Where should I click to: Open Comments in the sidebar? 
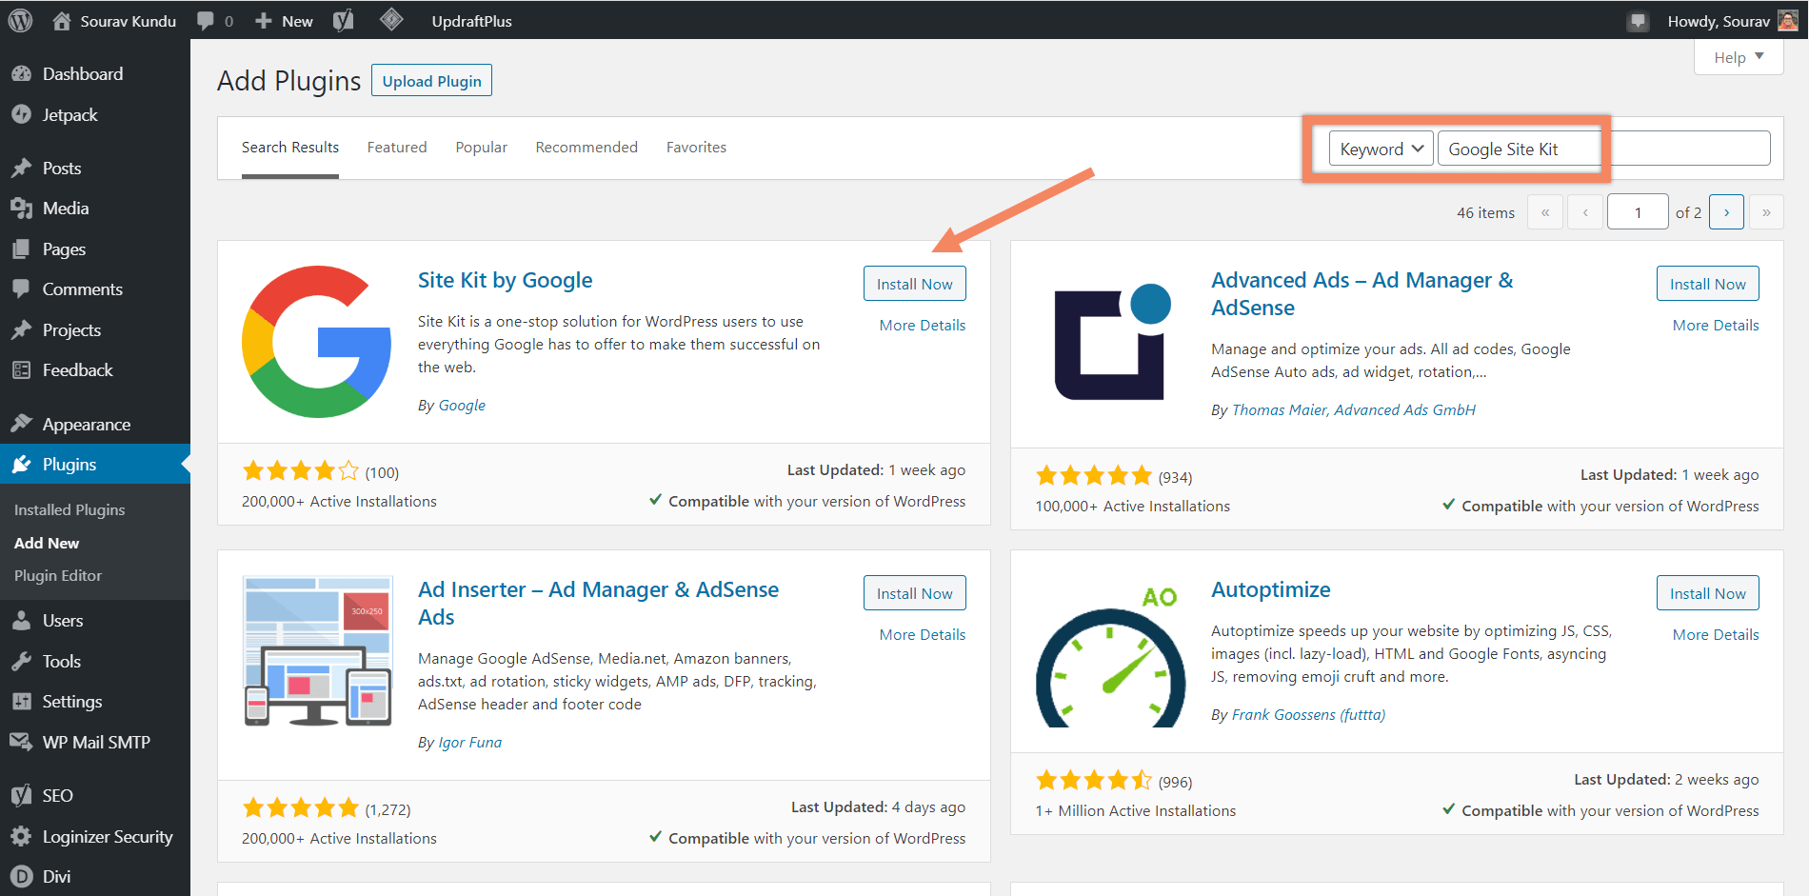click(82, 289)
